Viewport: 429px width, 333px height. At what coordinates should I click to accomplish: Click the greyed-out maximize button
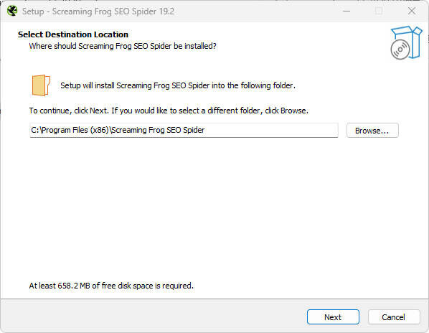pyautogui.click(x=379, y=11)
